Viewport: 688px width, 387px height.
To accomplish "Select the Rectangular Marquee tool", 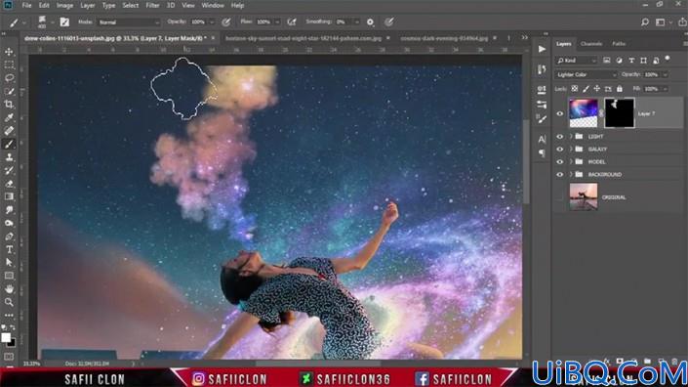I will pos(9,65).
